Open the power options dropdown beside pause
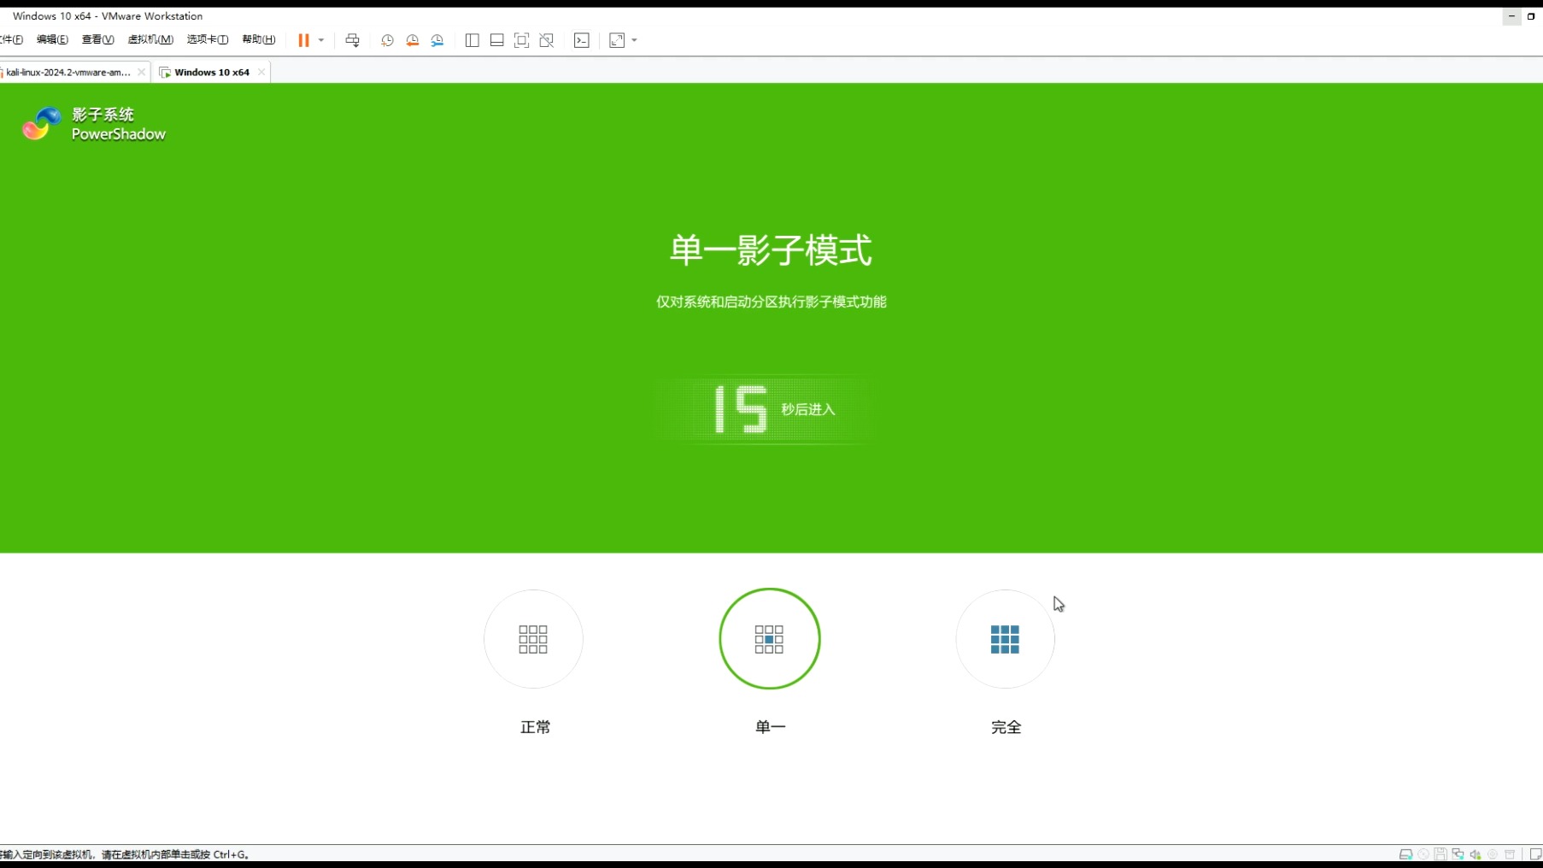 point(321,40)
